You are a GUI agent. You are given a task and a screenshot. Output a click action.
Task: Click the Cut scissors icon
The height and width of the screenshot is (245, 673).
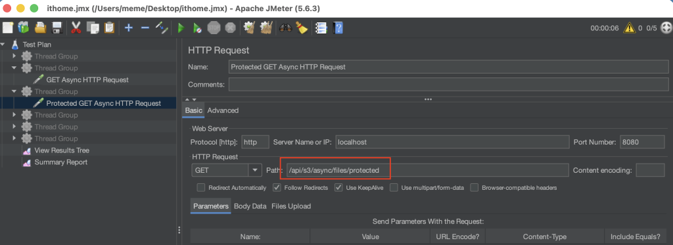(x=76, y=28)
